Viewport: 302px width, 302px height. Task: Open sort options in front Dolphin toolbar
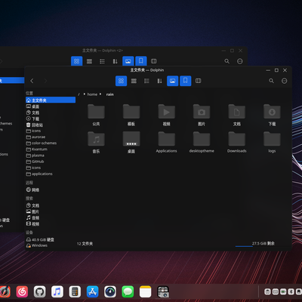click(x=159, y=81)
